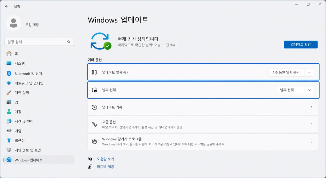Click the Apps icon in sidebar
326x178 pixels.
click(9, 102)
